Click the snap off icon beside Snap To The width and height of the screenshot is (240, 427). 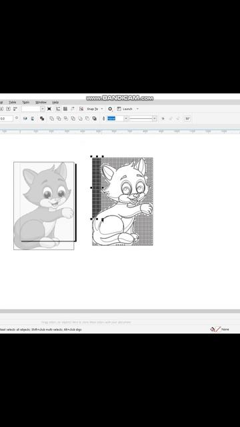click(x=81, y=109)
